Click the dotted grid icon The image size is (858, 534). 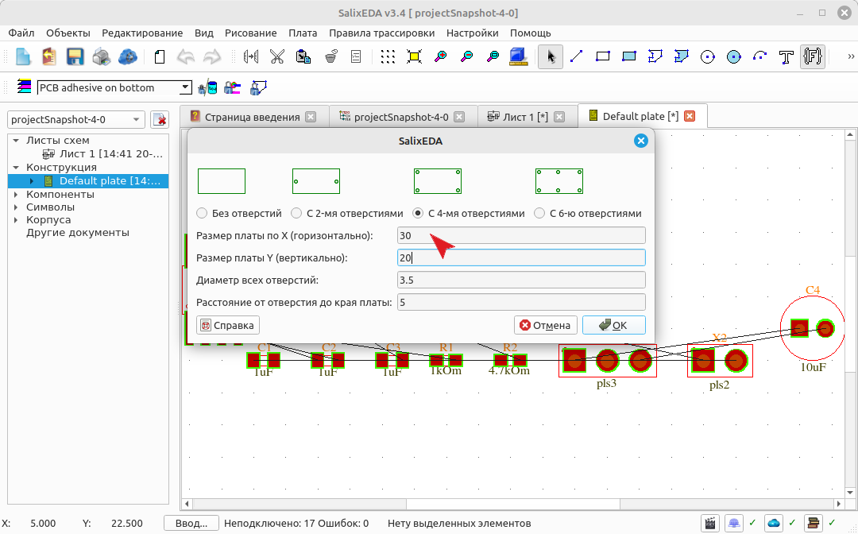coord(388,56)
